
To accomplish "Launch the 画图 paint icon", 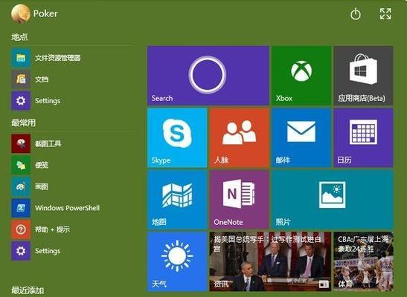I will [21, 186].
